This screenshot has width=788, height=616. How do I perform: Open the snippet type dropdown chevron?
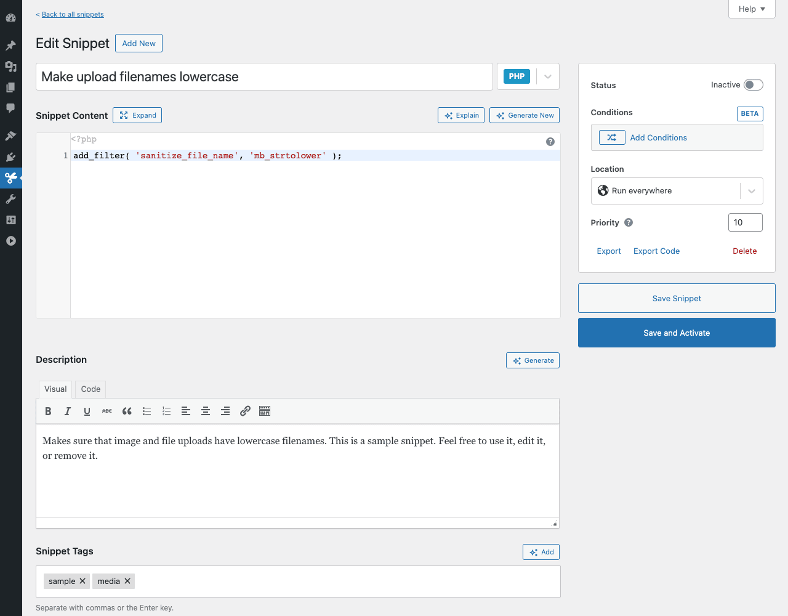[x=548, y=77]
